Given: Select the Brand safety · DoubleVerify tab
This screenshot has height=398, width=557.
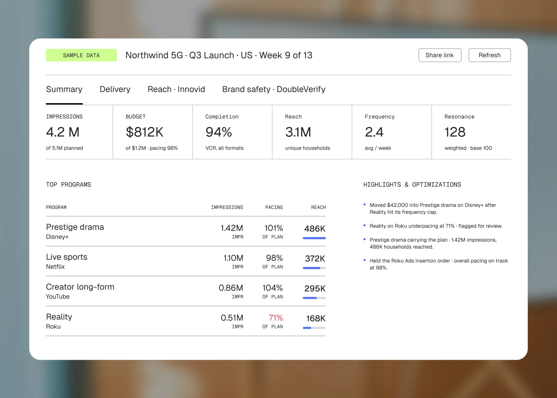Looking at the screenshot, I should (x=274, y=89).
